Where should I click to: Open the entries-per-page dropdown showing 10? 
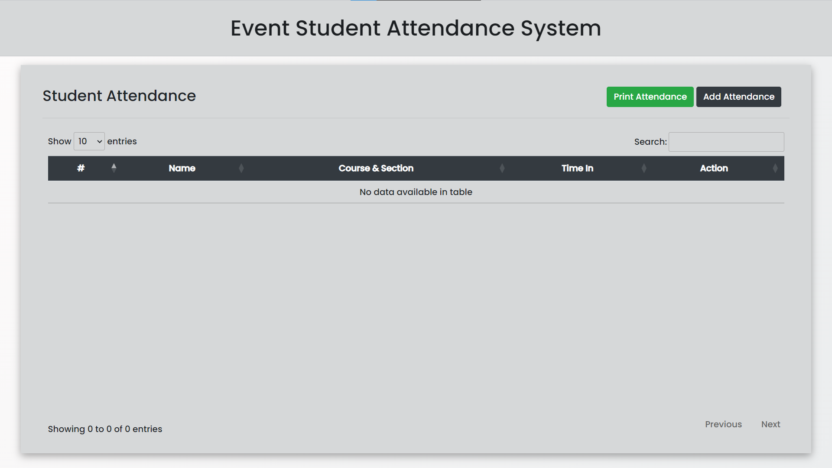[89, 141]
